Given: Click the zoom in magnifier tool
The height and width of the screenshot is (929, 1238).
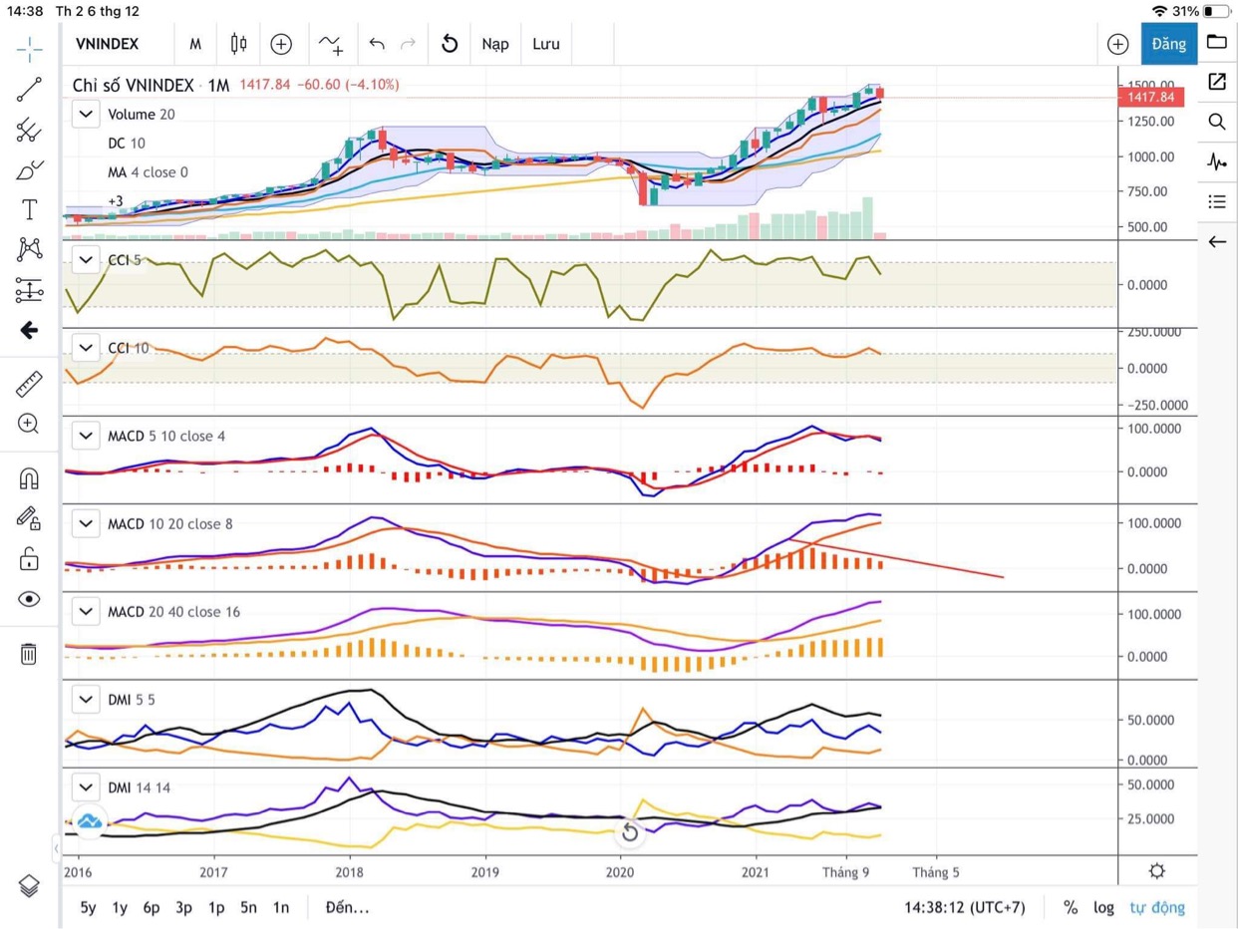Looking at the screenshot, I should coord(29,424).
